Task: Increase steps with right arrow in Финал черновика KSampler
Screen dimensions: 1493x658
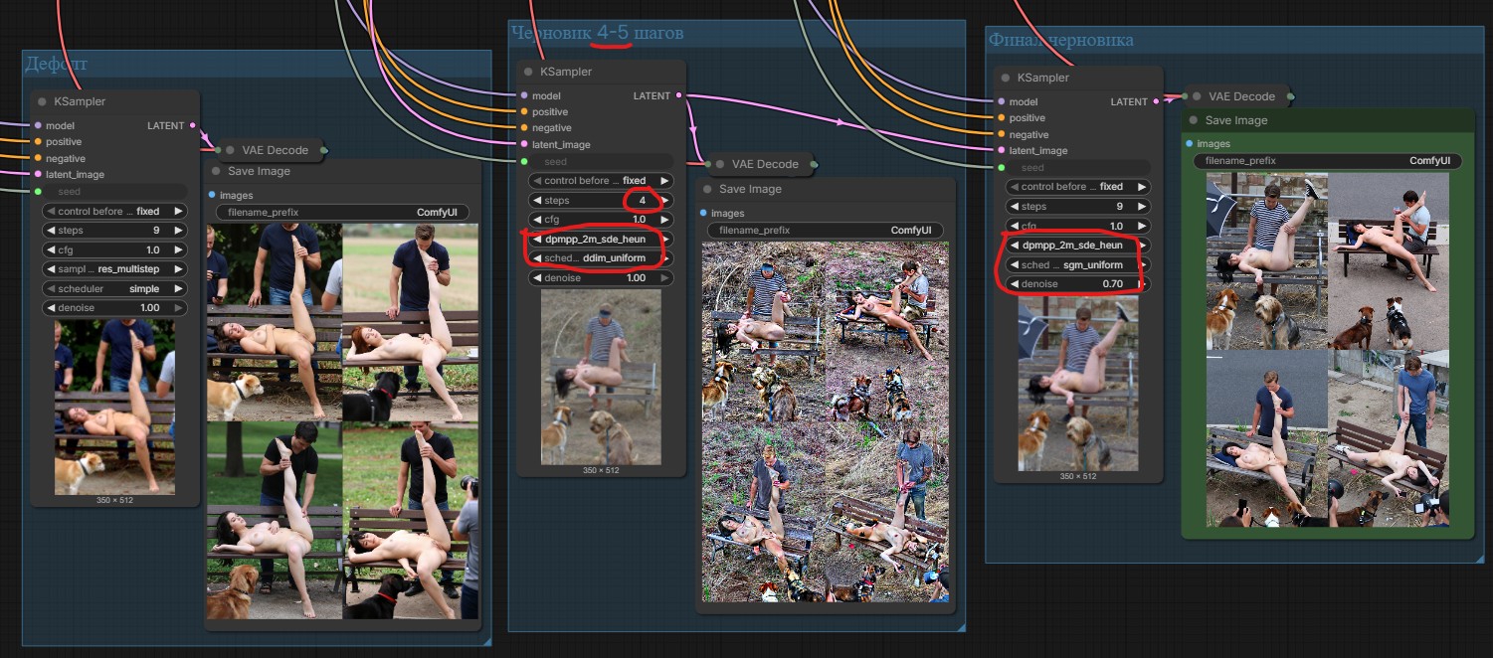Action: tap(1141, 207)
